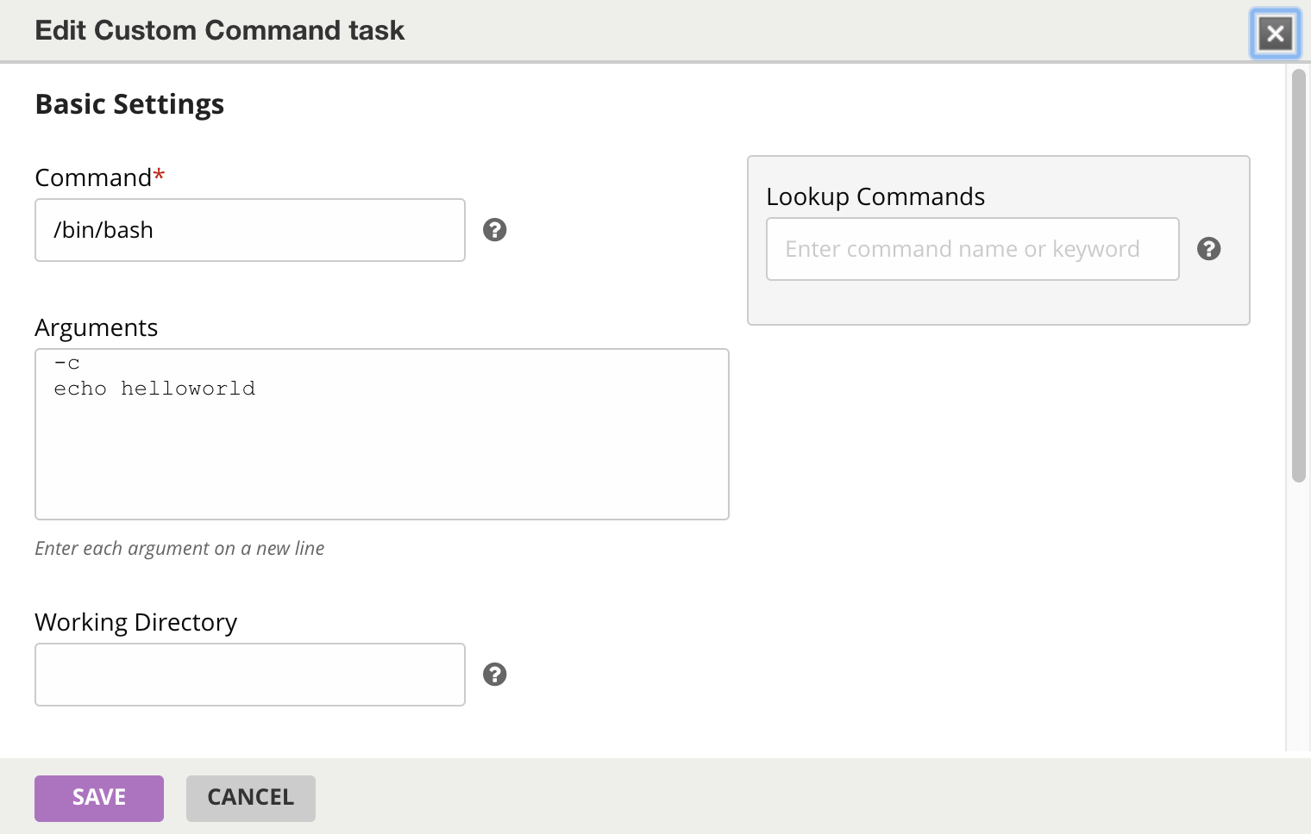1311x834 pixels.
Task: Select the empty Working Directory field
Action: (250, 675)
